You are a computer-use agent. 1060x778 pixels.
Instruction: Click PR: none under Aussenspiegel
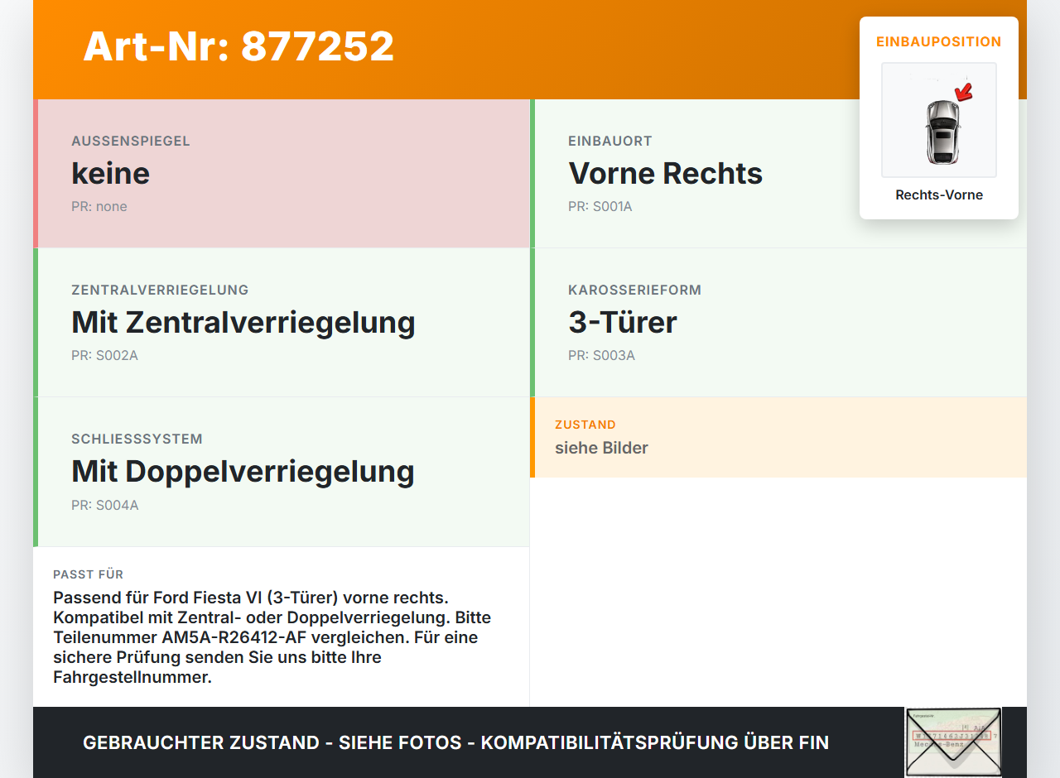click(x=99, y=206)
